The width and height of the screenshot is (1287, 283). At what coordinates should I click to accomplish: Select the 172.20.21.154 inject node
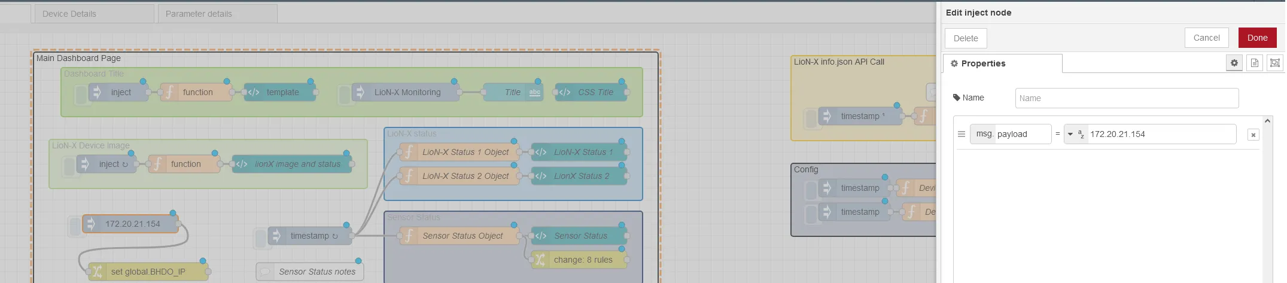(130, 224)
